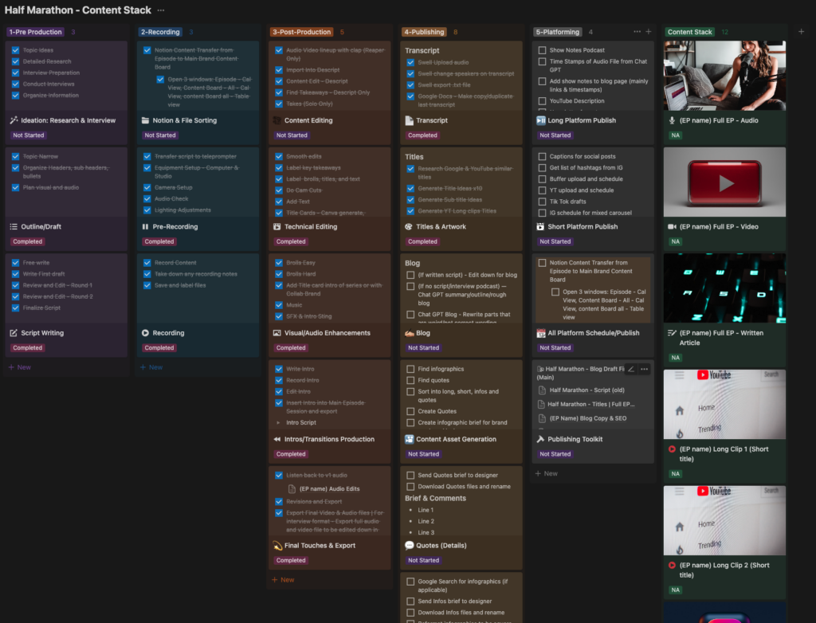
Task: Open 5-Platforming column three-dot options
Action: click(x=637, y=32)
